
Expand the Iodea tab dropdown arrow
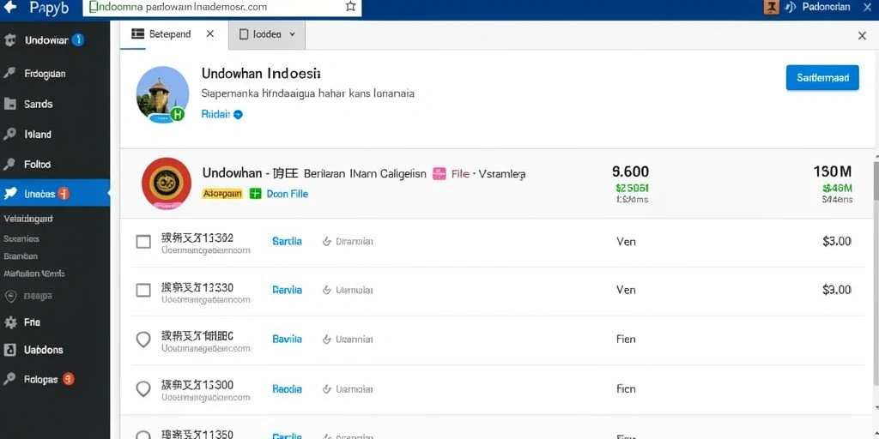pos(292,34)
